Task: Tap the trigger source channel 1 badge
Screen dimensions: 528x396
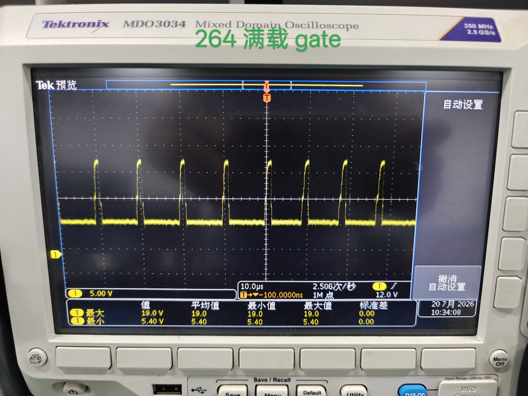Action: [x=380, y=286]
